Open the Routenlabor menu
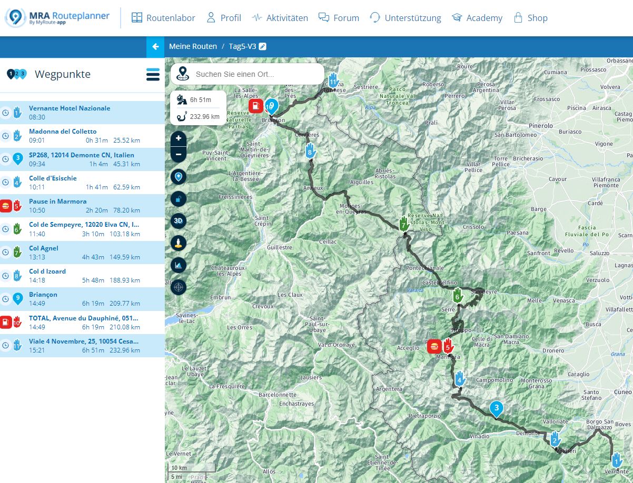Image resolution: width=633 pixels, height=483 pixels. click(x=163, y=18)
